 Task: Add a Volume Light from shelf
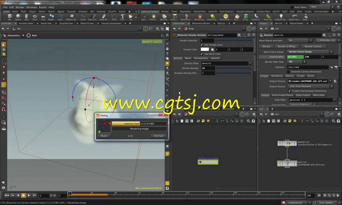[x=199, y=17]
